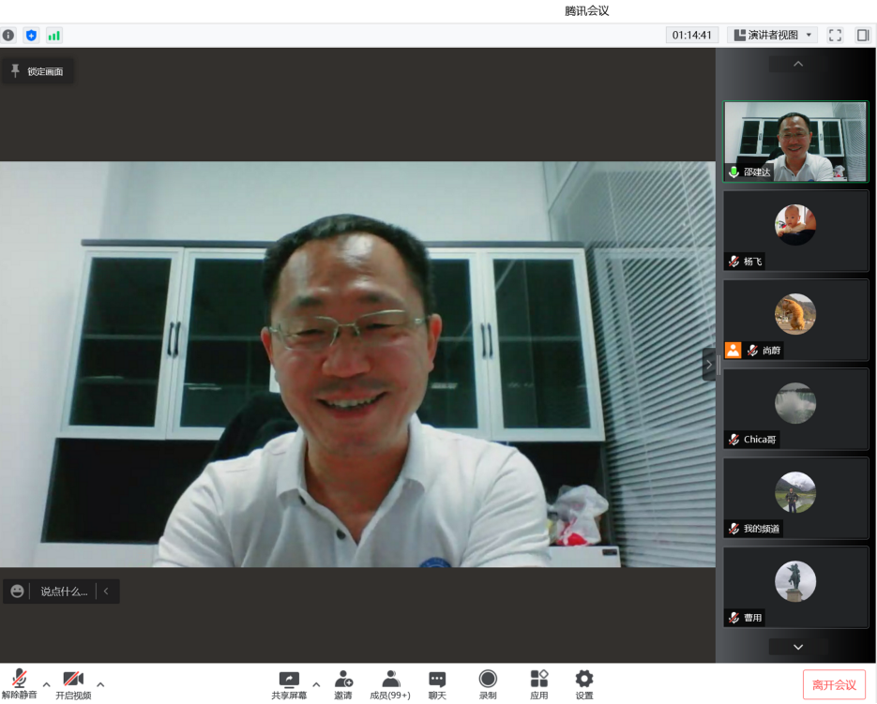The image size is (877, 704).
Task: Check the green network signal icon
Action: (53, 36)
